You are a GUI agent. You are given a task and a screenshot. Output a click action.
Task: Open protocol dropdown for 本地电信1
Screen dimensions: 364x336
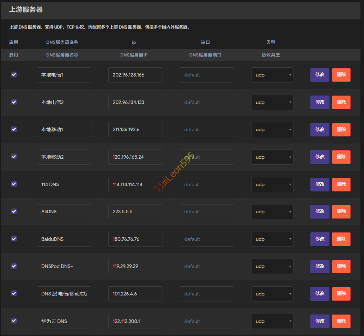(272, 75)
